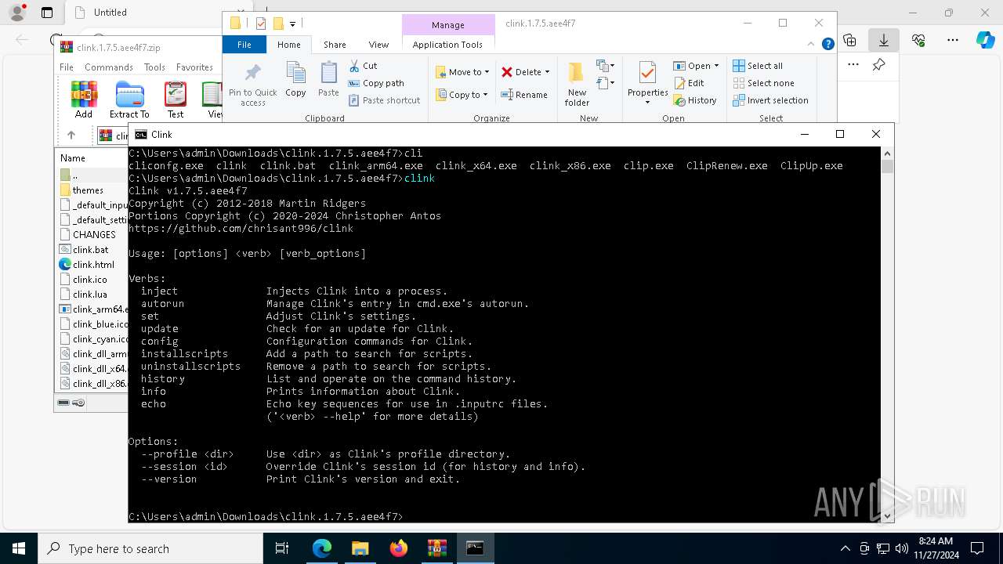
Task: Switch to the Share ribbon tab
Action: (335, 45)
